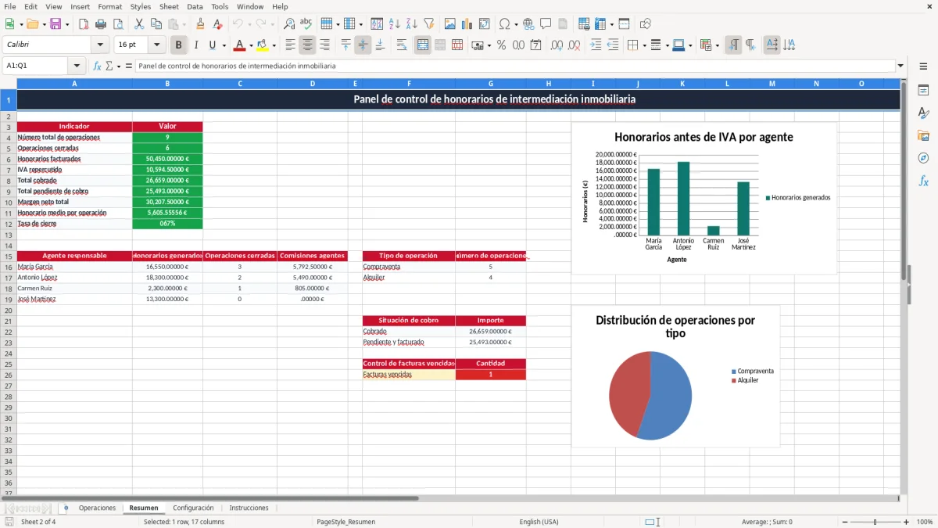Click the Print icon in the toolbar

click(101, 24)
